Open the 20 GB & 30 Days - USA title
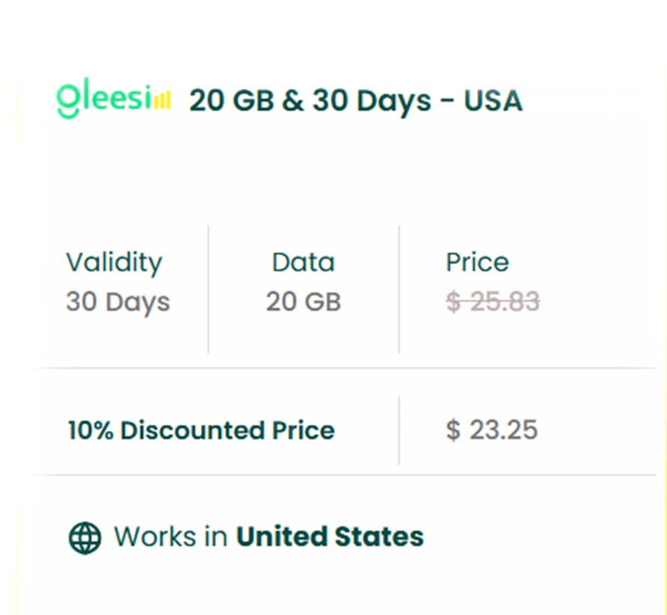 (x=355, y=100)
